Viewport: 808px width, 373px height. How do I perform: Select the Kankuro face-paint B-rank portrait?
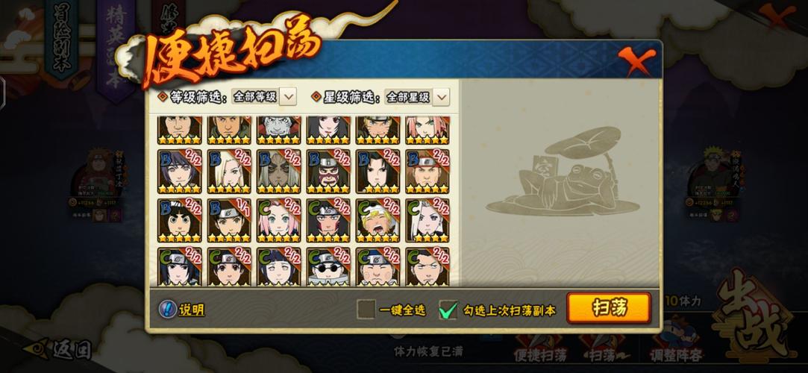[x=328, y=172]
